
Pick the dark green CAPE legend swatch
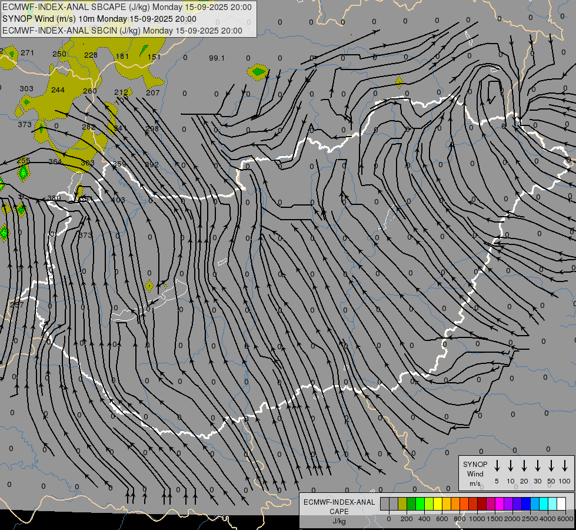coord(411,504)
